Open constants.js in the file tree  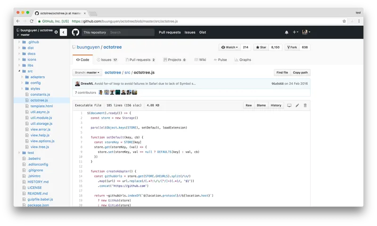[40, 94]
